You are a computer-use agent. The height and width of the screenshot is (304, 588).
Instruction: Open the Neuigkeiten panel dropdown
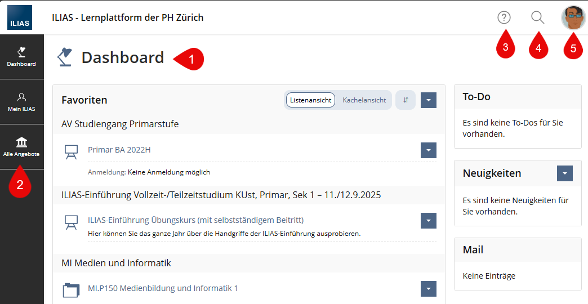pos(564,173)
